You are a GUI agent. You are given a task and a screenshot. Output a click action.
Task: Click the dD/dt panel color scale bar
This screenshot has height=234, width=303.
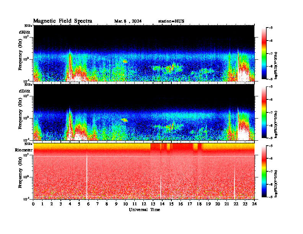(x=264, y=112)
